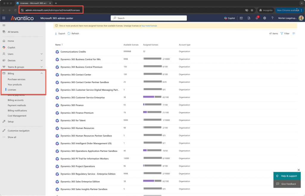This screenshot has height=196, width=305.
Task: Go to Home in the sidebar
Action: [x=11, y=41]
